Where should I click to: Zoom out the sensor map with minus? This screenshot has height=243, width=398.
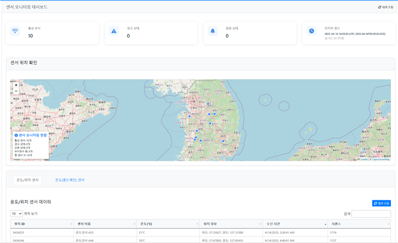16,91
